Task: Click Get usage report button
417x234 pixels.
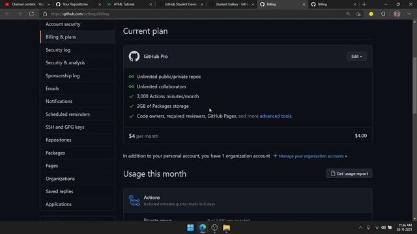Action: pyautogui.click(x=349, y=174)
